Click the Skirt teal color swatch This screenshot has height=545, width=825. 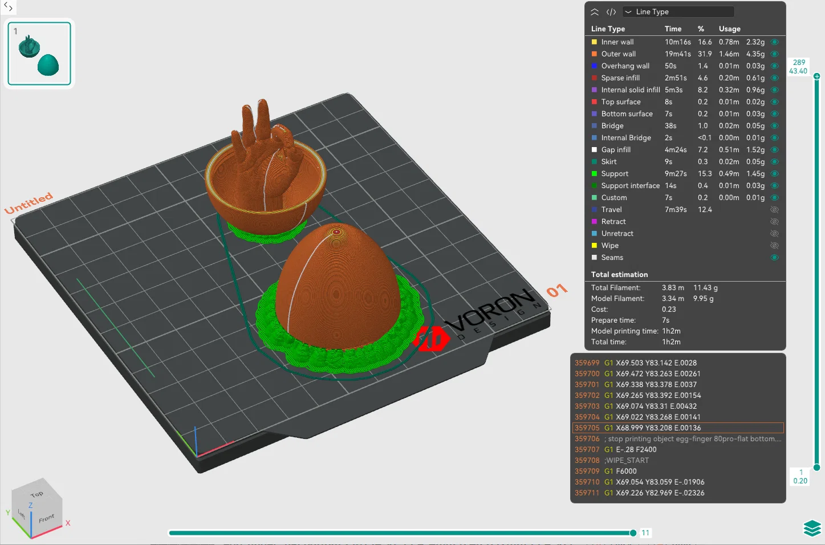(594, 162)
